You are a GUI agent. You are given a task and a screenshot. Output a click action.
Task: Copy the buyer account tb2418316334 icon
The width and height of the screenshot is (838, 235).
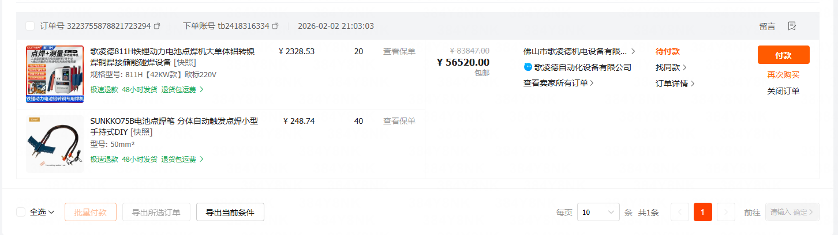(275, 26)
